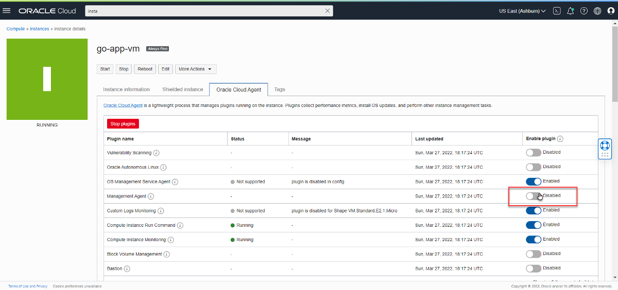Disable the Custom Logs Monitoring toggle
Screen dimensions: 618x290
534,210
